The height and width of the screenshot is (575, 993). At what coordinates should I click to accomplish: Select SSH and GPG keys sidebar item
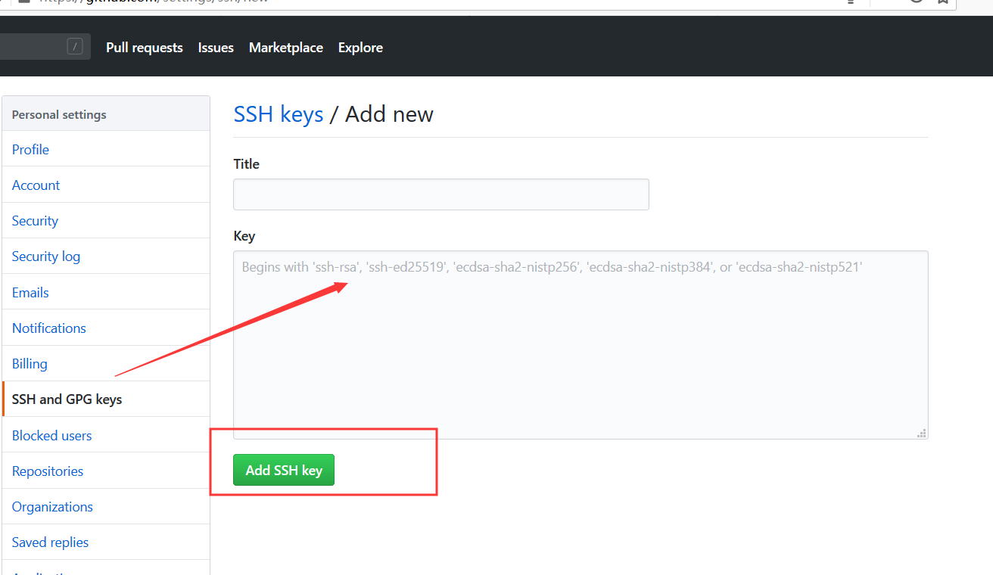coord(67,399)
